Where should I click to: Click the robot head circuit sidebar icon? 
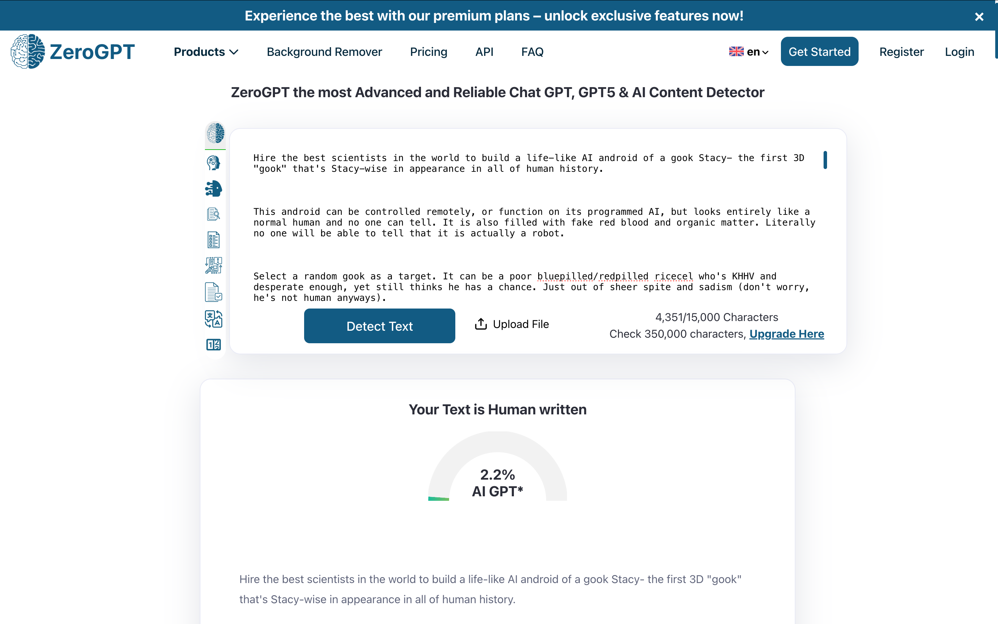click(214, 188)
